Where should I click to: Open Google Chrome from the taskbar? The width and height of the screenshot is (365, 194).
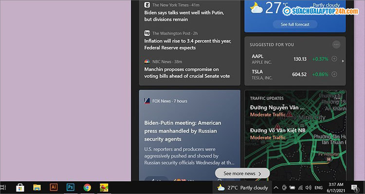click(87, 188)
